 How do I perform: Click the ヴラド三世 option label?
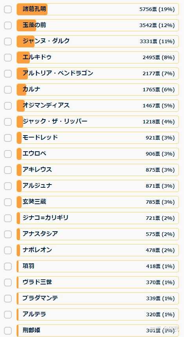(37, 282)
